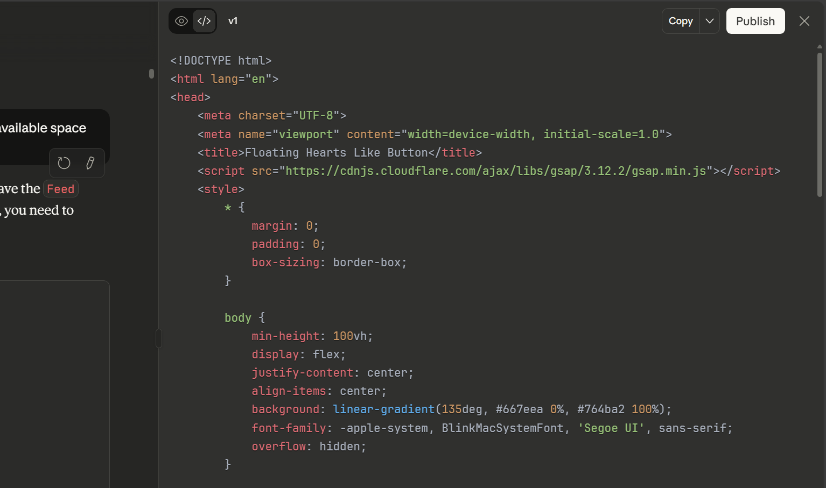Viewport: 826px width, 488px height.
Task: Close the code panel with X icon
Action: click(804, 21)
